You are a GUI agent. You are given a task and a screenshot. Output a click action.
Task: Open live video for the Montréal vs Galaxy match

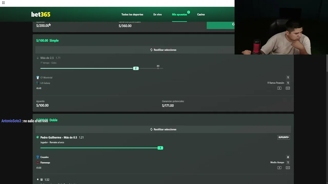[x=279, y=88]
